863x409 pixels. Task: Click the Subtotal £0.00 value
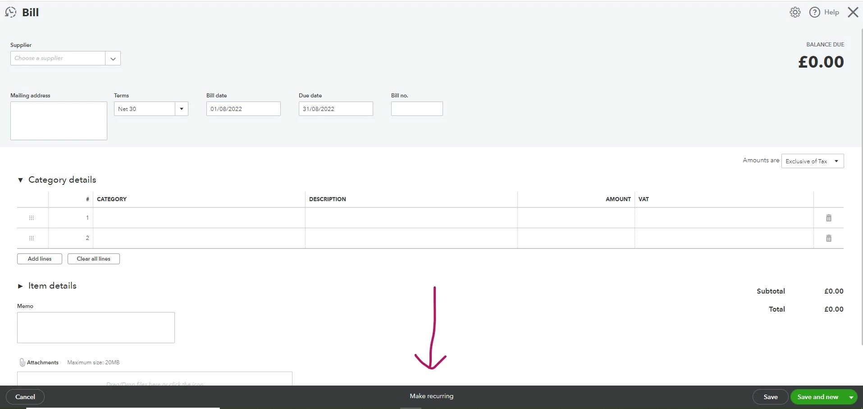[834, 291]
